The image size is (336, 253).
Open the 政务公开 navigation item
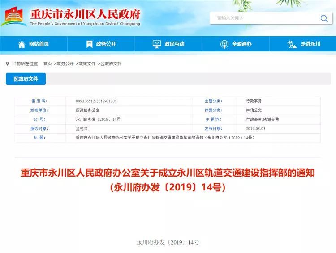pos(101,44)
